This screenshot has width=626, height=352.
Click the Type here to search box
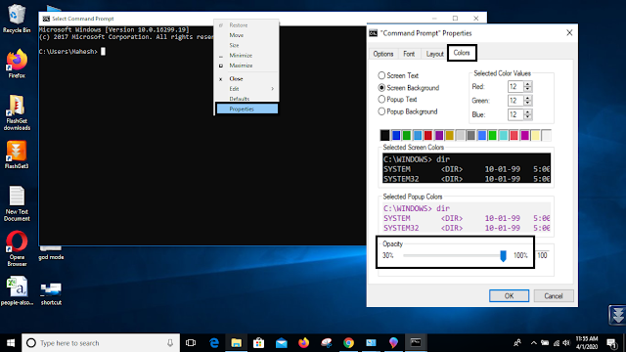[101, 343]
